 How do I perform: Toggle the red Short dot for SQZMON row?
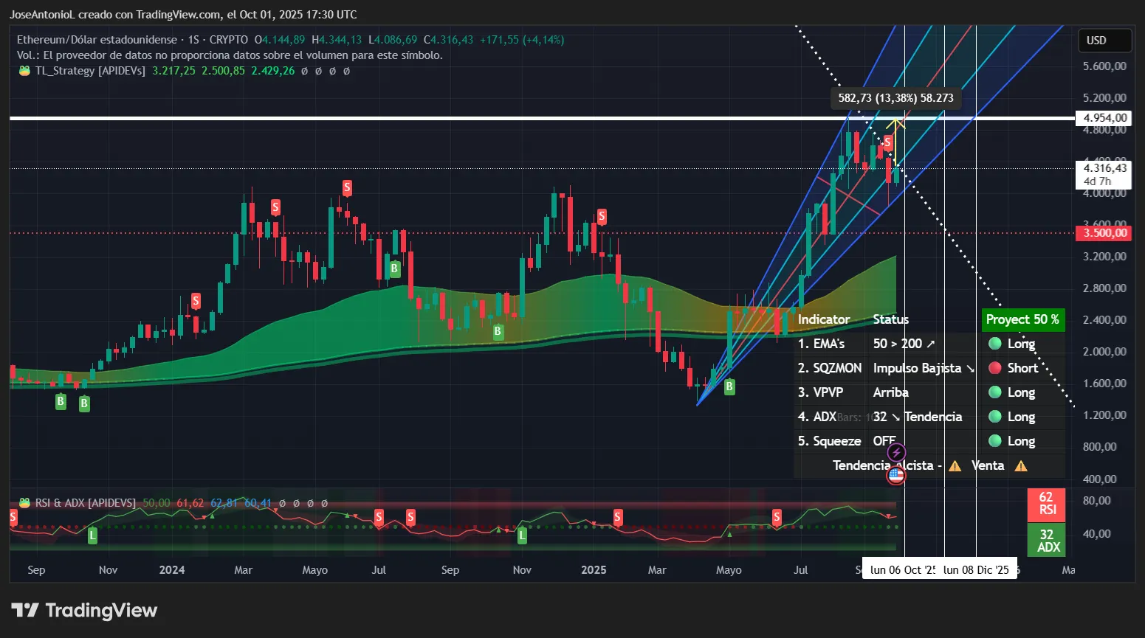click(996, 367)
